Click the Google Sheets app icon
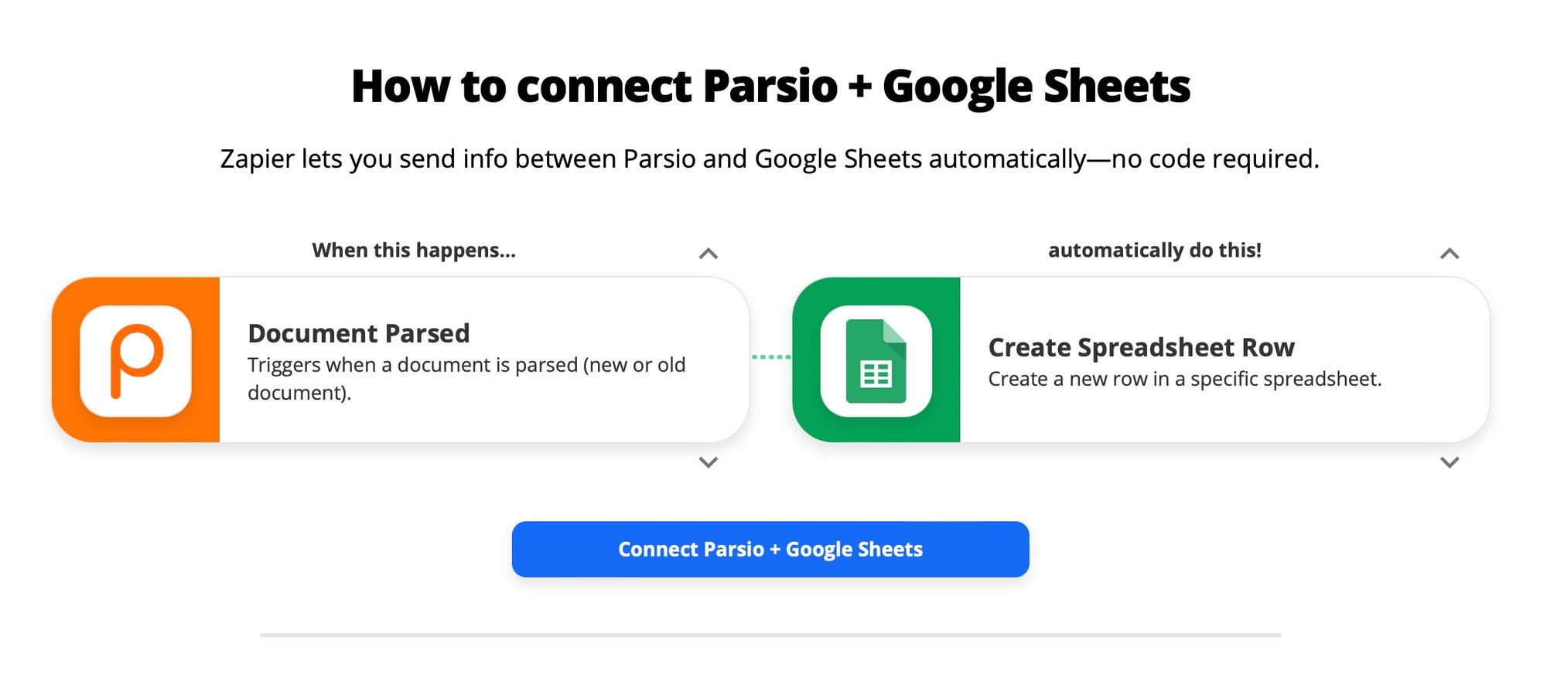The image size is (1547, 675). (876, 361)
